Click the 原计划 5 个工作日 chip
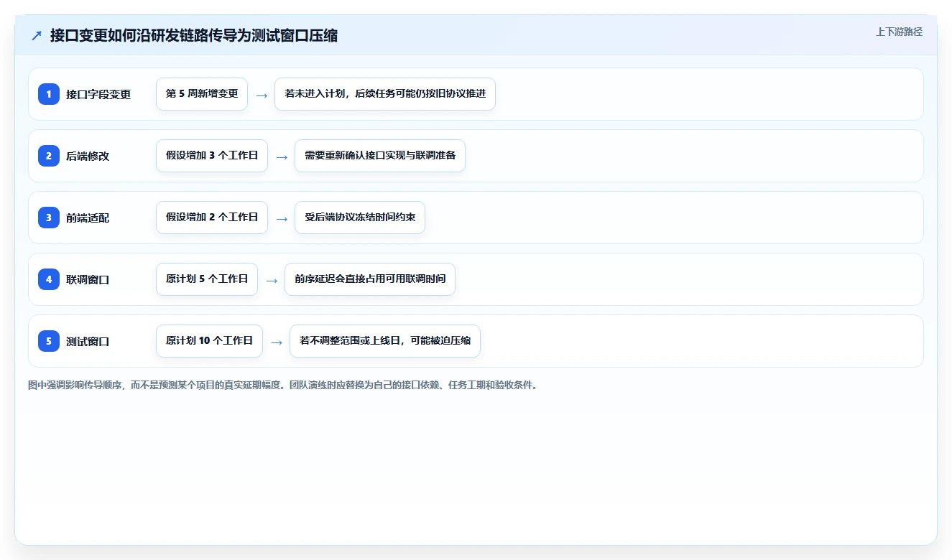 pyautogui.click(x=207, y=279)
